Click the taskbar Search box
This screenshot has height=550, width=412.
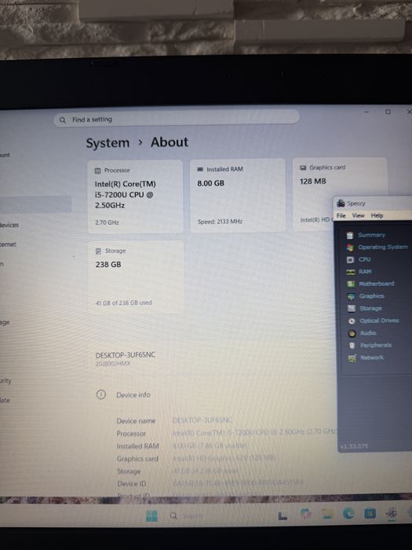(186, 515)
